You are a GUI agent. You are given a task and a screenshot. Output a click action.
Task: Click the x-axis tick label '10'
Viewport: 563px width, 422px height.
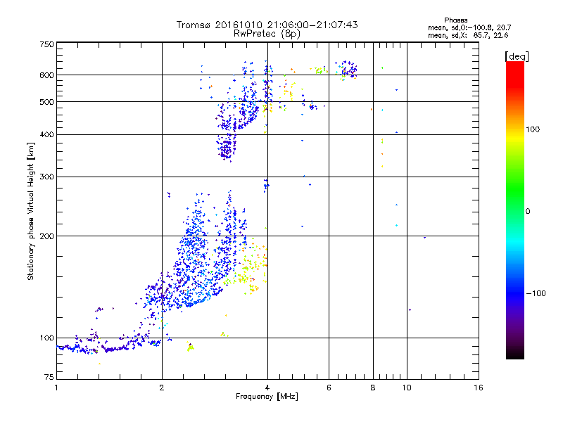[x=407, y=388]
